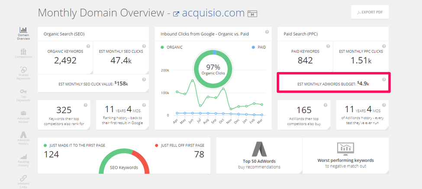The height and width of the screenshot is (189, 422).
Task: Click help icon on Adwords Budget card
Action: pos(384,79)
